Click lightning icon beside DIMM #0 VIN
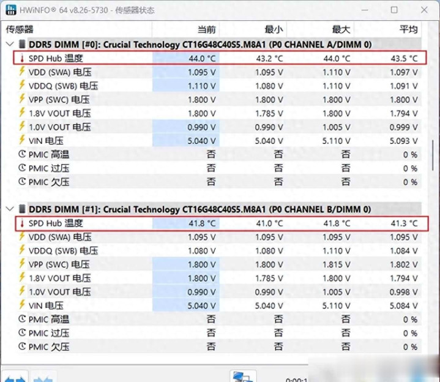This screenshot has width=440, height=382. [x=22, y=140]
